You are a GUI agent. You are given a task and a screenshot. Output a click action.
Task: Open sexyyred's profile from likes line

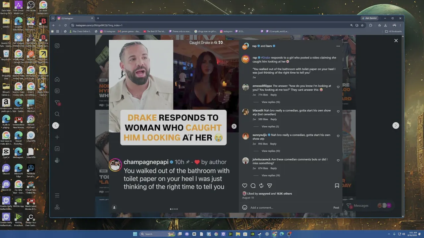click(265, 194)
